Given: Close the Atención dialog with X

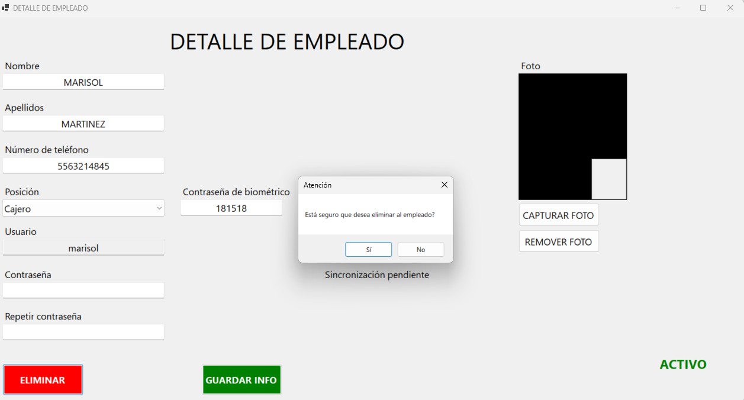Looking at the screenshot, I should click(444, 185).
